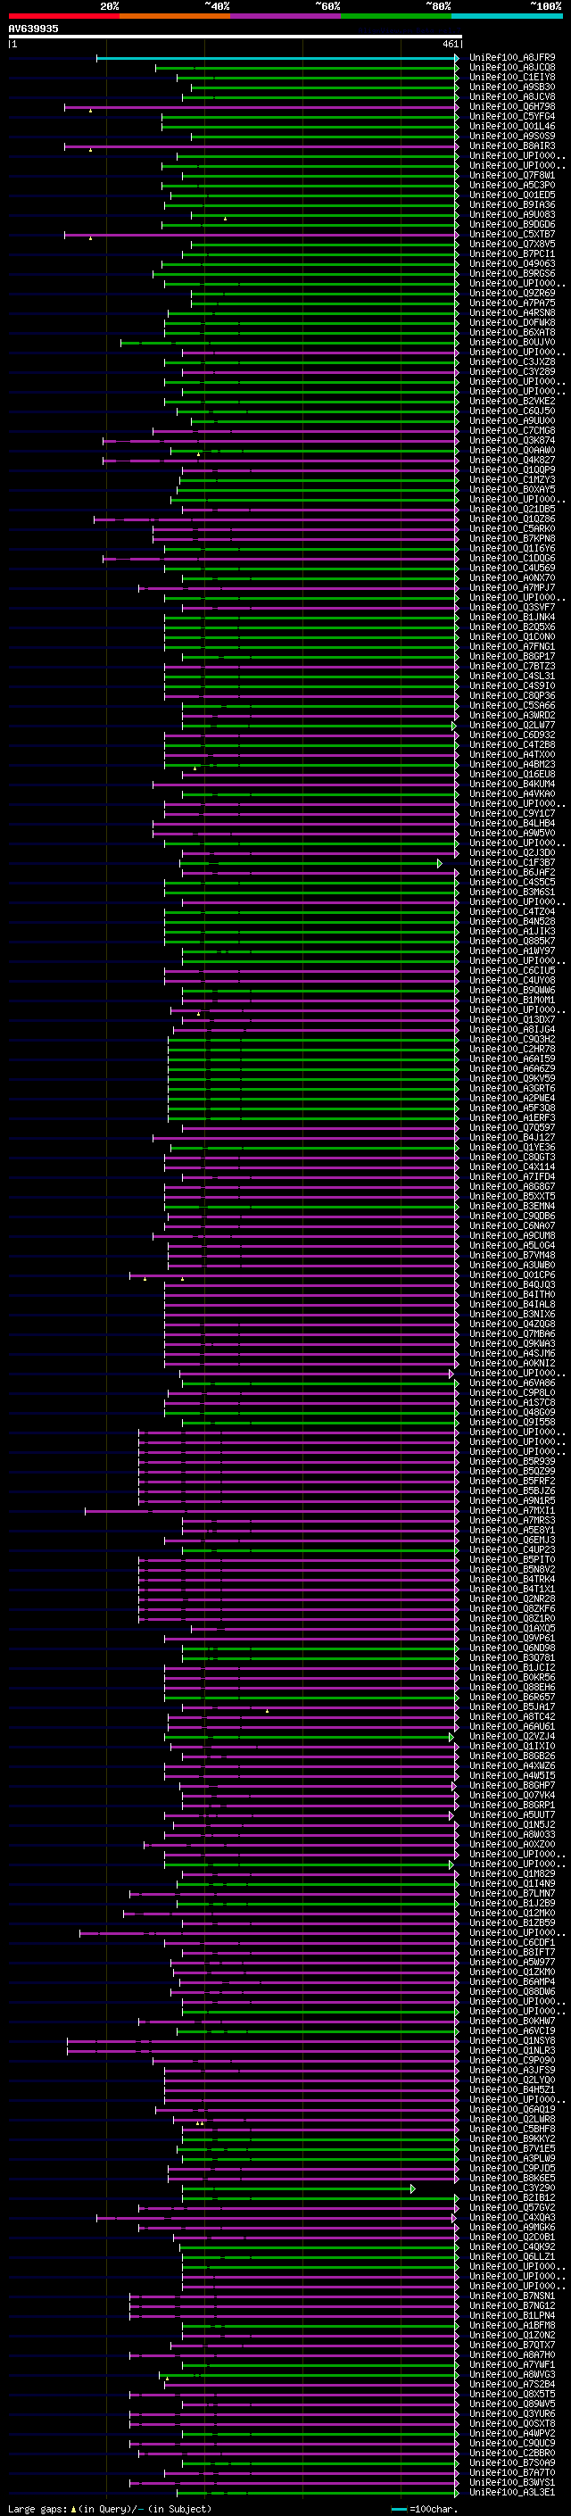Image resolution: width=571 pixels, height=2516 pixels.
Task: Click the cyan alignment bar for UniRef100_A8JFR9
Action: [277, 58]
